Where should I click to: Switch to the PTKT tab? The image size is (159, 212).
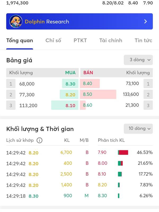click(x=80, y=41)
